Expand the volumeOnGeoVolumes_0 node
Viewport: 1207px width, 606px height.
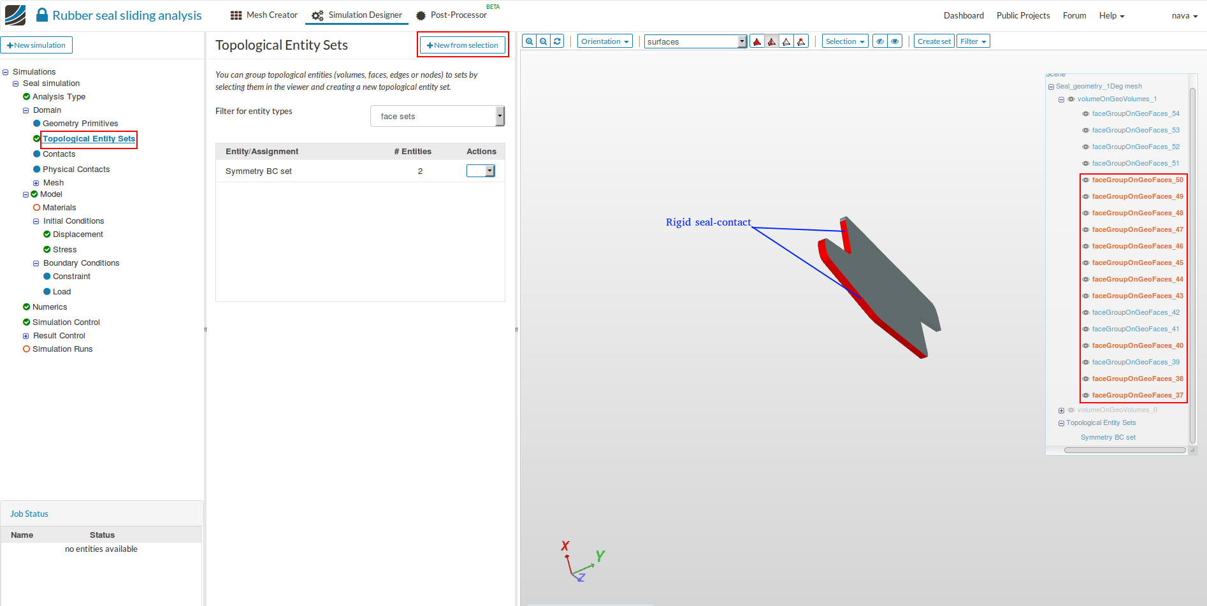[1061, 410]
